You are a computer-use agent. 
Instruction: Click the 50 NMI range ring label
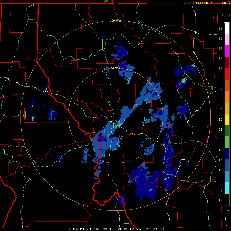point(115,68)
